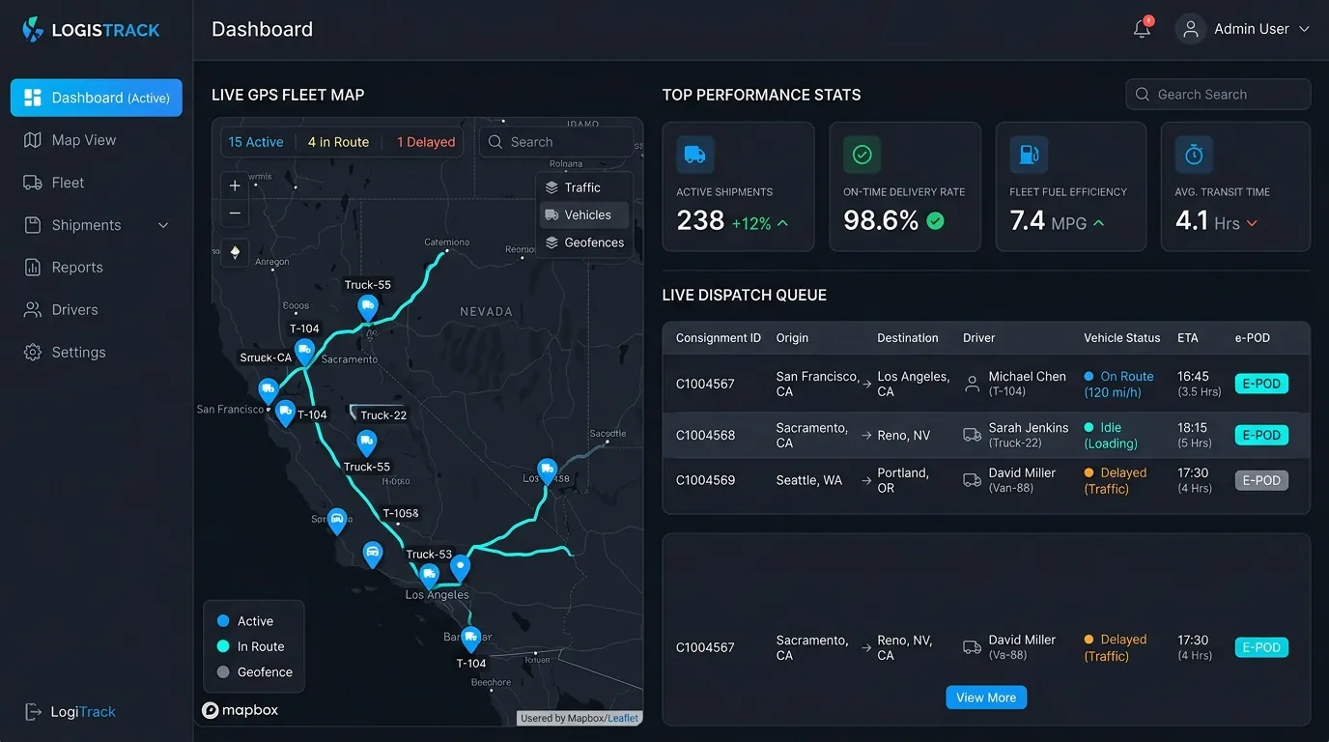Select the Truck-53 map marker
Image resolution: width=1329 pixels, height=742 pixels.
[x=429, y=576]
